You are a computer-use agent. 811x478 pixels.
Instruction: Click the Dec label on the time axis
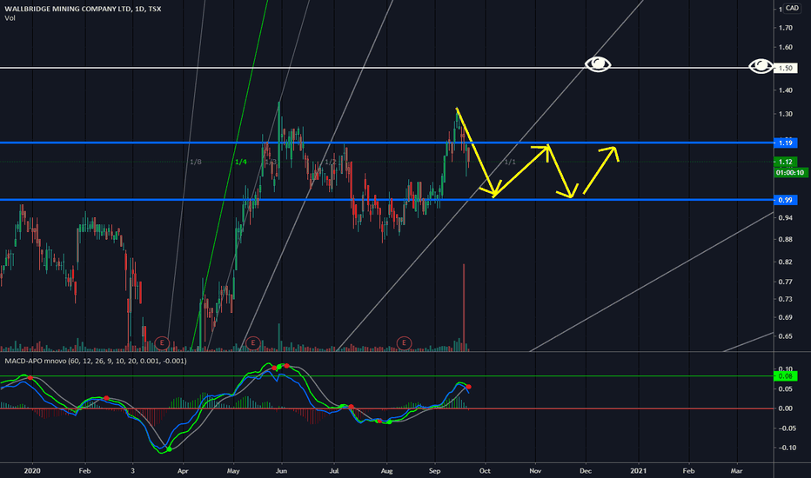(586, 471)
